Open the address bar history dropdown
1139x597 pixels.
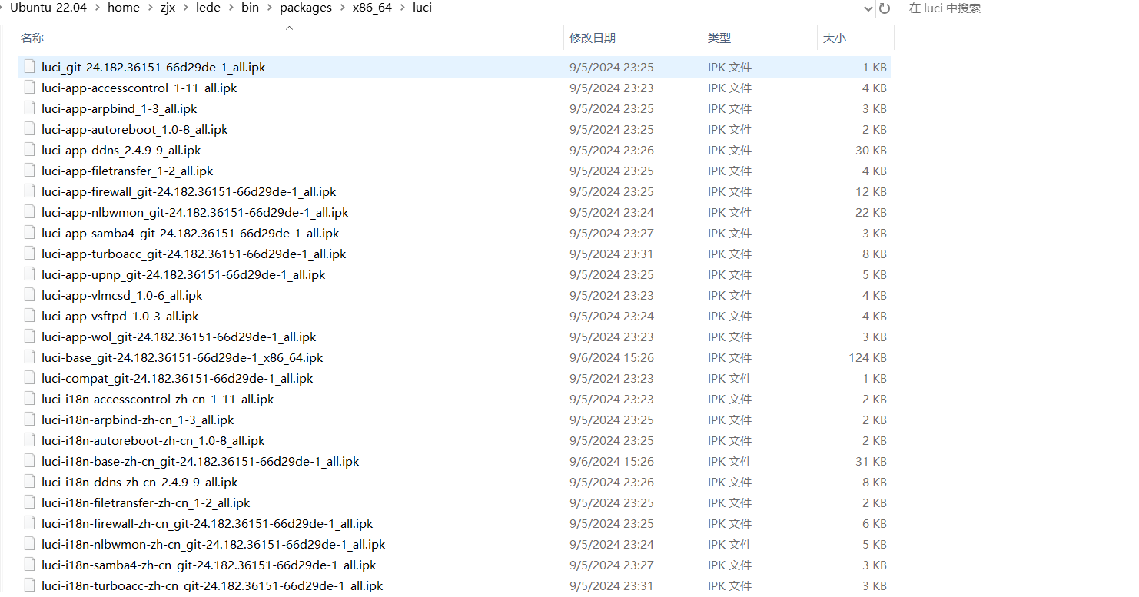868,8
